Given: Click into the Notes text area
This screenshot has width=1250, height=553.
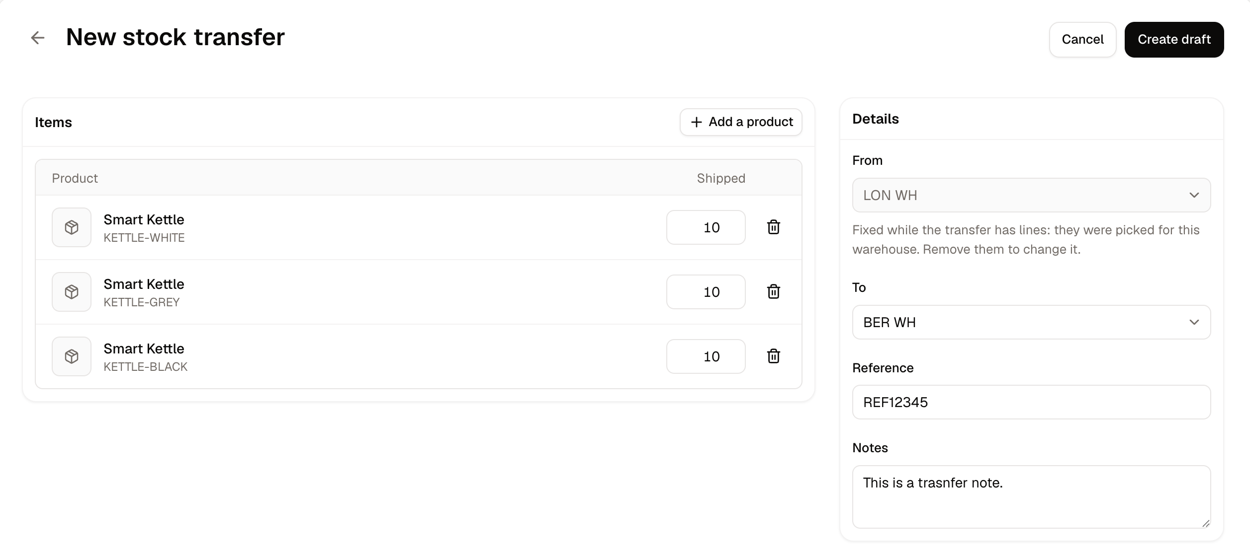Looking at the screenshot, I should 1031,496.
